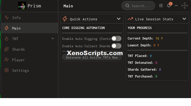Click CORE DIGGING AUTOMATION heading

(83, 28)
